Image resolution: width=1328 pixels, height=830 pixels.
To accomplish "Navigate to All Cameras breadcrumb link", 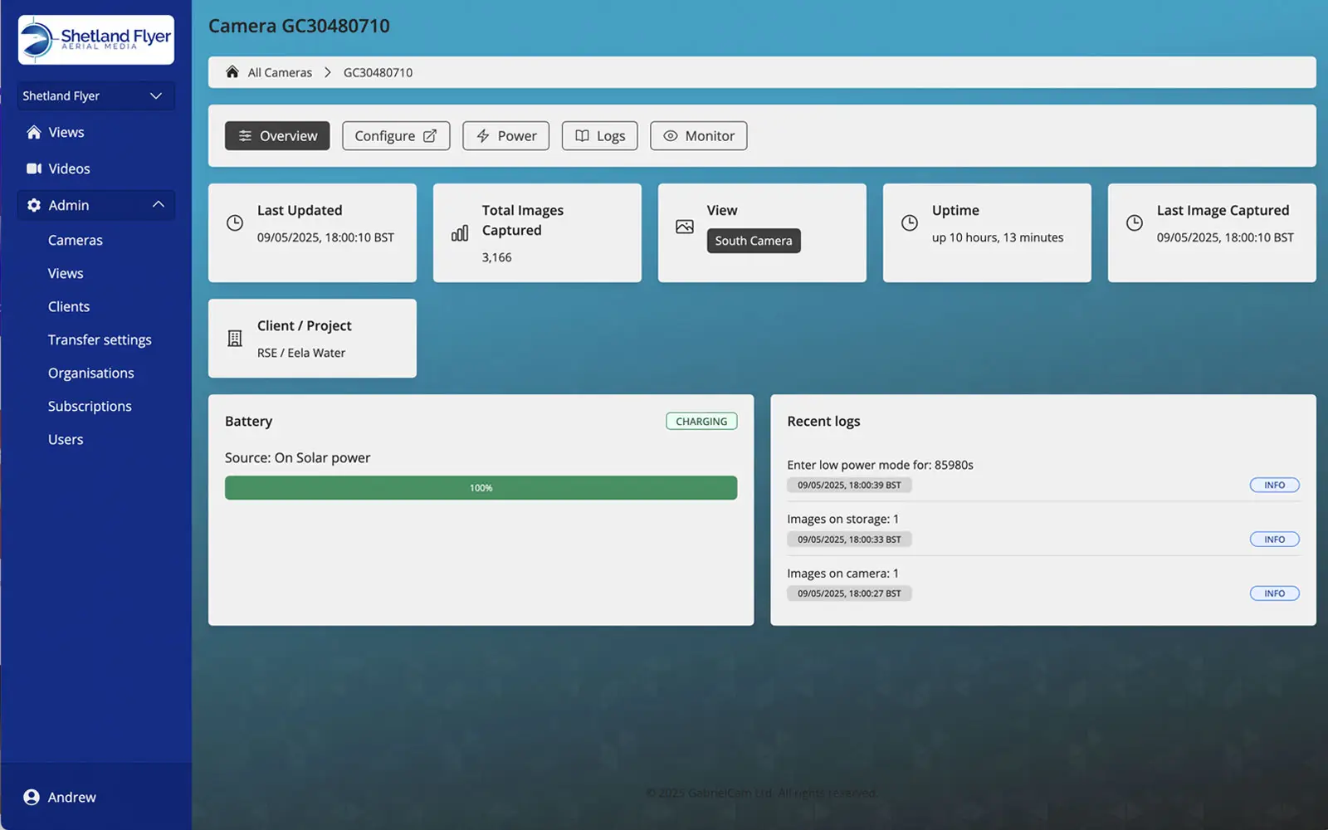I will [x=278, y=71].
